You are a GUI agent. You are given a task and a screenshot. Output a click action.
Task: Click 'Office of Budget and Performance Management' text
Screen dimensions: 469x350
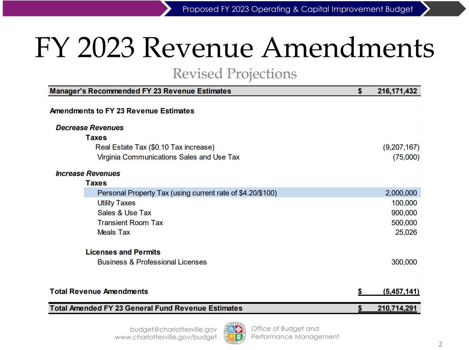295,333
